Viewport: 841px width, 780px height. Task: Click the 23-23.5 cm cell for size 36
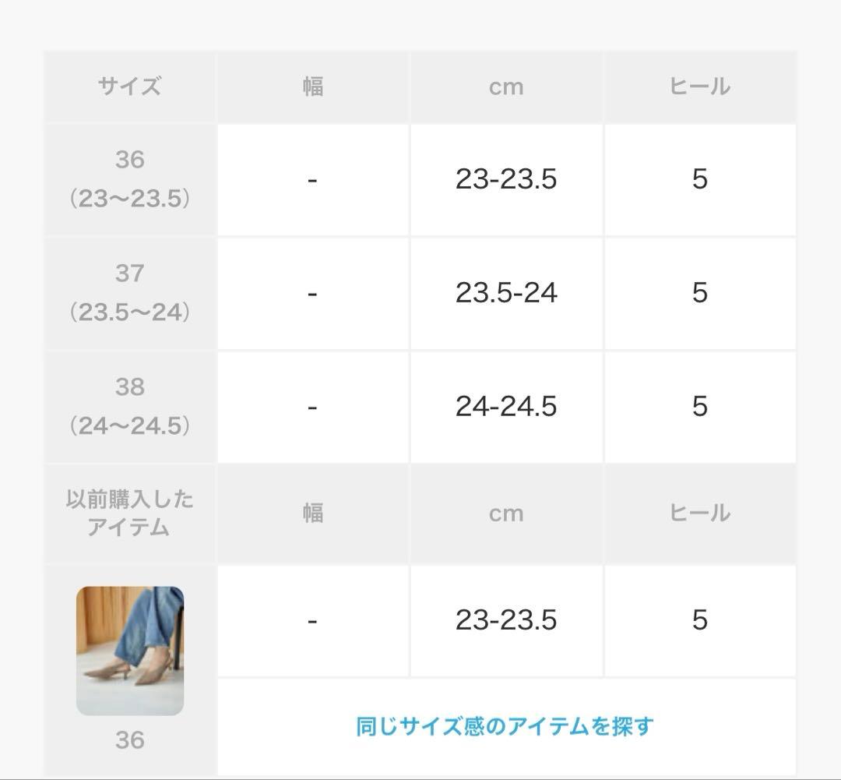pyautogui.click(x=506, y=179)
